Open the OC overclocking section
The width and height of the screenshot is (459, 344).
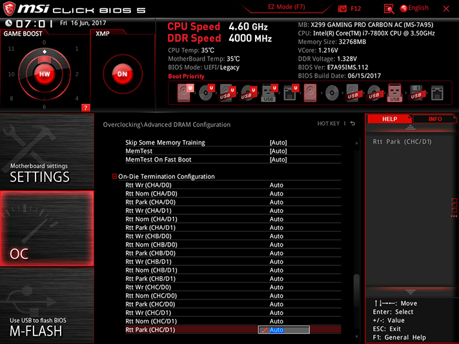[47, 228]
